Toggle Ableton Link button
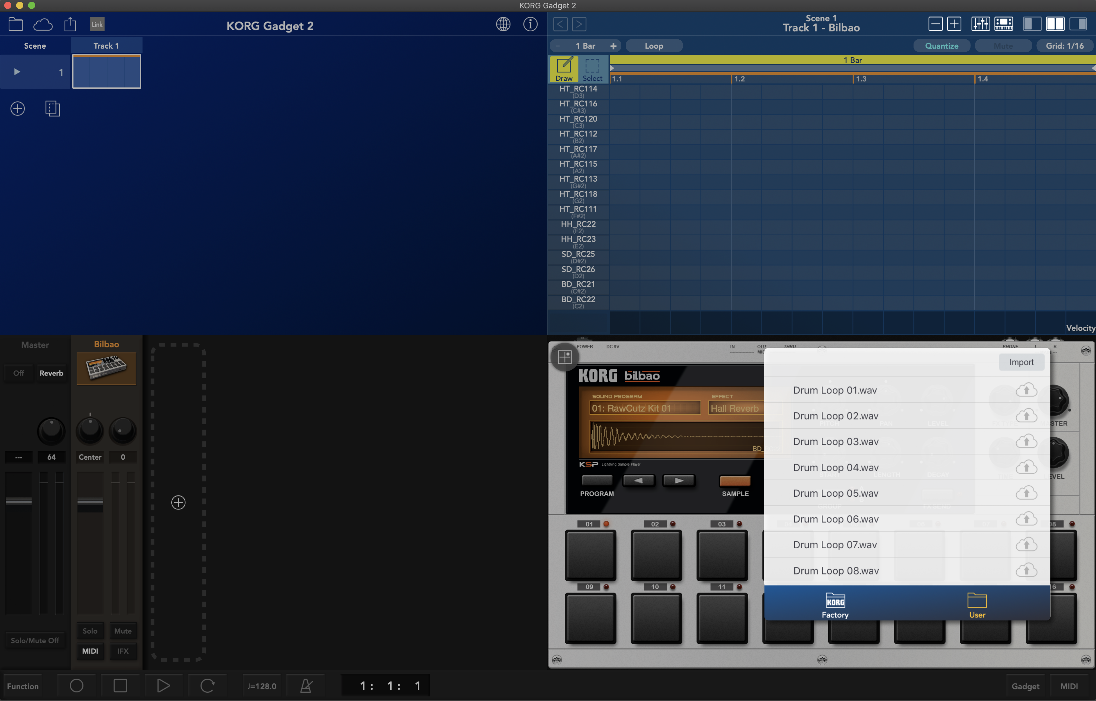Image resolution: width=1096 pixels, height=701 pixels. coord(97,24)
